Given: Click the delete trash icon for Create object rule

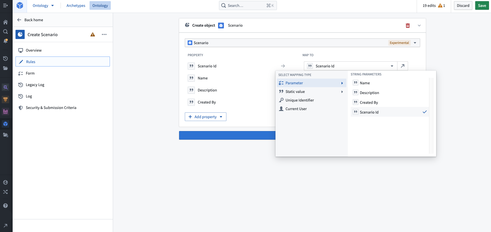Looking at the screenshot, I should (x=408, y=26).
